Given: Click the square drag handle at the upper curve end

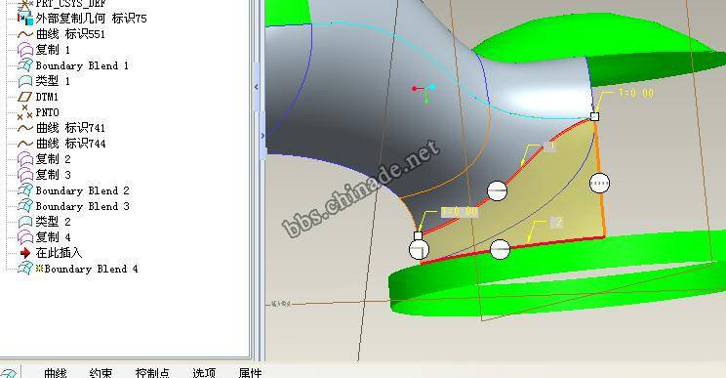Looking at the screenshot, I should tap(595, 117).
